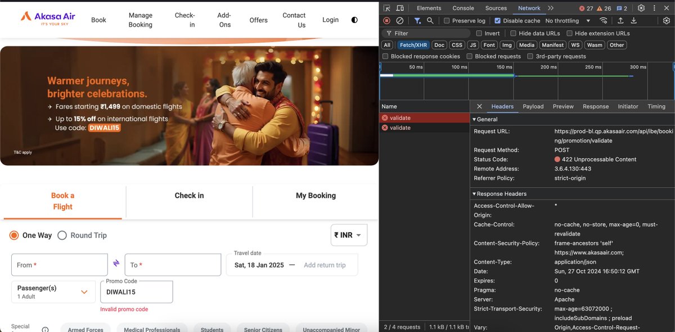The width and height of the screenshot is (675, 332).
Task: Filter requests by Doc type
Action: (x=439, y=45)
